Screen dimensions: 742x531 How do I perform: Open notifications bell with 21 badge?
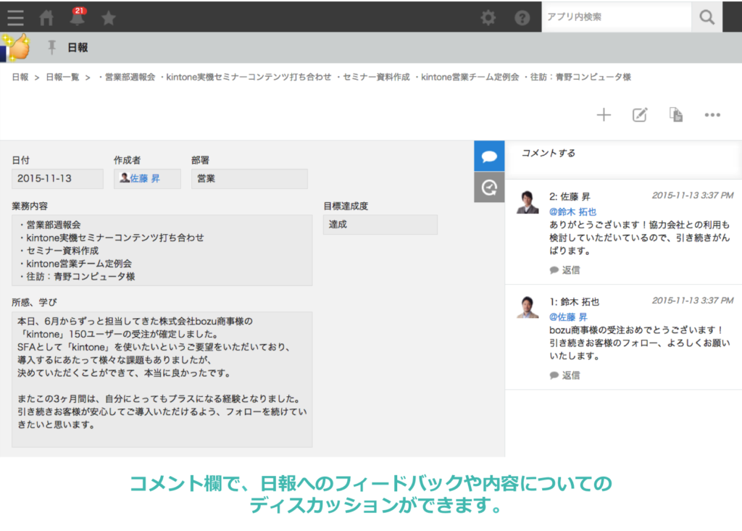78,18
